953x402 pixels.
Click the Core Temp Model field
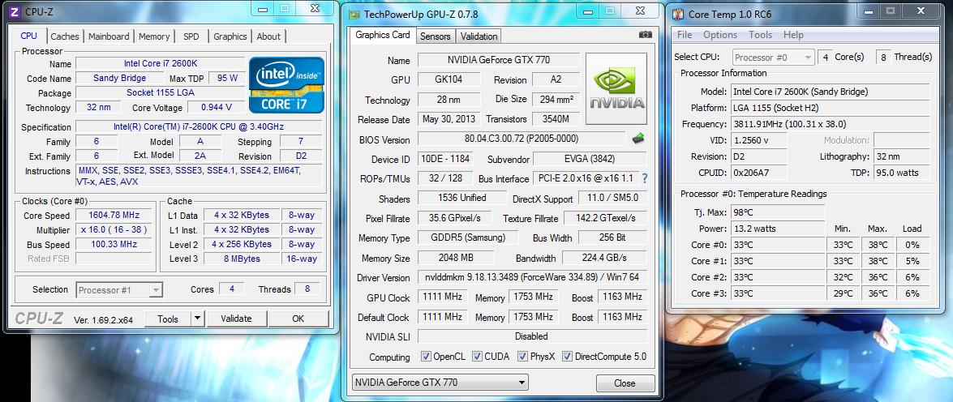pyautogui.click(x=831, y=92)
